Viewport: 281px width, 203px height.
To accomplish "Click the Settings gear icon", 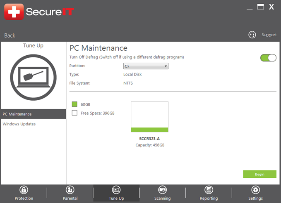I will click(x=256, y=190).
